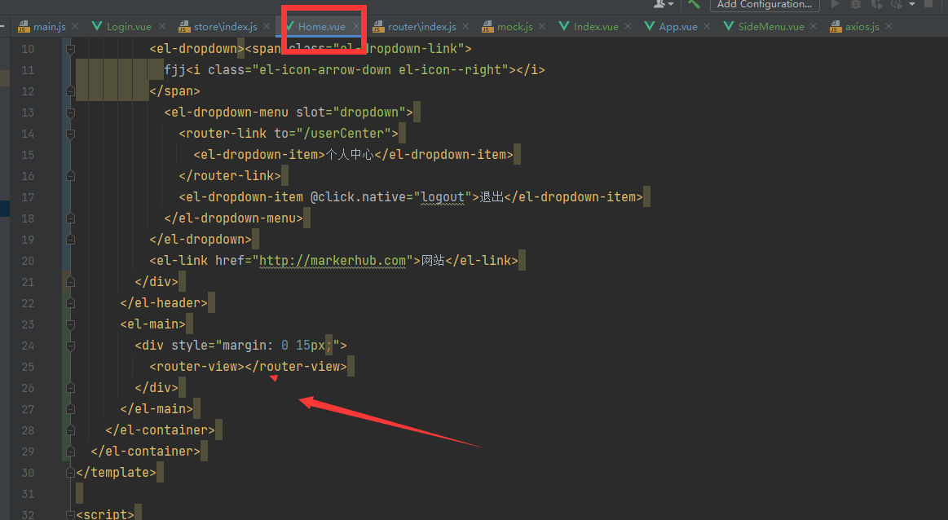The width and height of the screenshot is (948, 520).
Task: Close the Login.vue tab
Action: 162,26
